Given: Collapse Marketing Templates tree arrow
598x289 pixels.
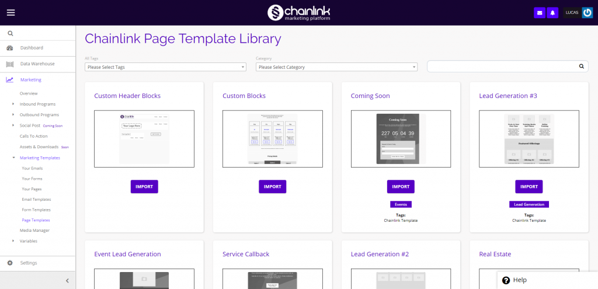Looking at the screenshot, I should [x=13, y=158].
